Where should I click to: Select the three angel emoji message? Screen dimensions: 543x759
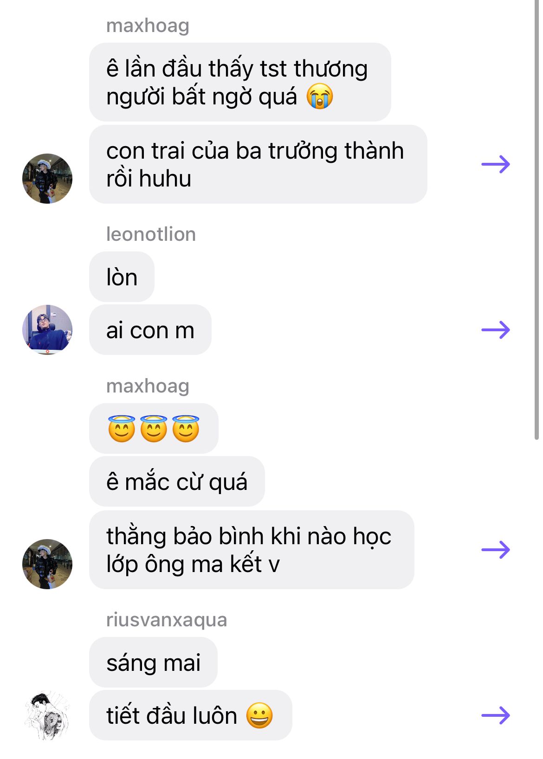154,428
